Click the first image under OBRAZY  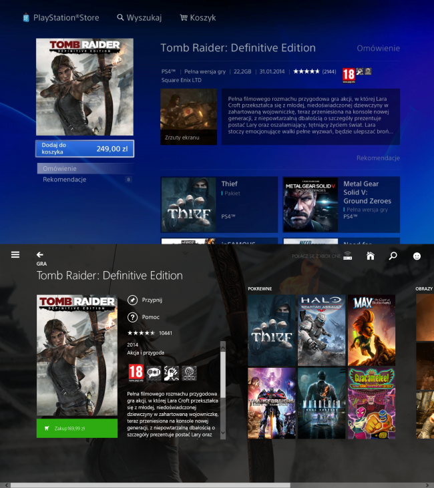coord(425,318)
